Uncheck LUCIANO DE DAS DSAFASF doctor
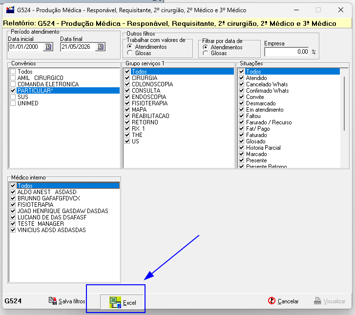355x315 pixels. [x=13, y=217]
